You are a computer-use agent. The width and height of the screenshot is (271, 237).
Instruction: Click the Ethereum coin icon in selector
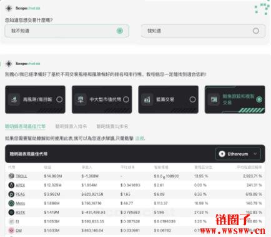coord(222,154)
